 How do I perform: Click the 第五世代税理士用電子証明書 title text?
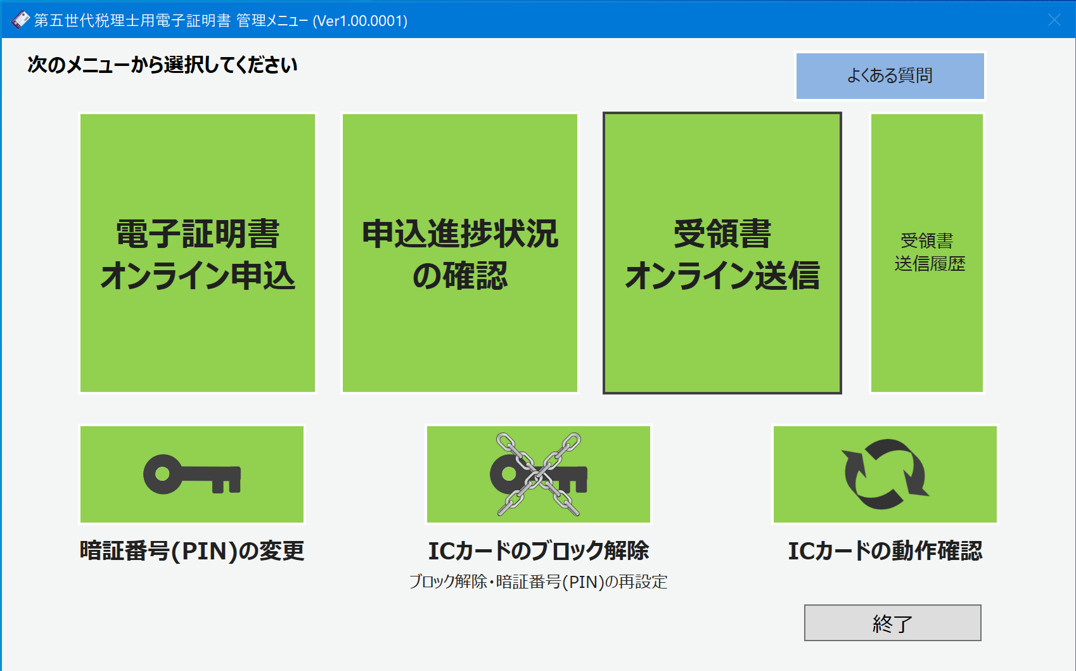[x=132, y=20]
